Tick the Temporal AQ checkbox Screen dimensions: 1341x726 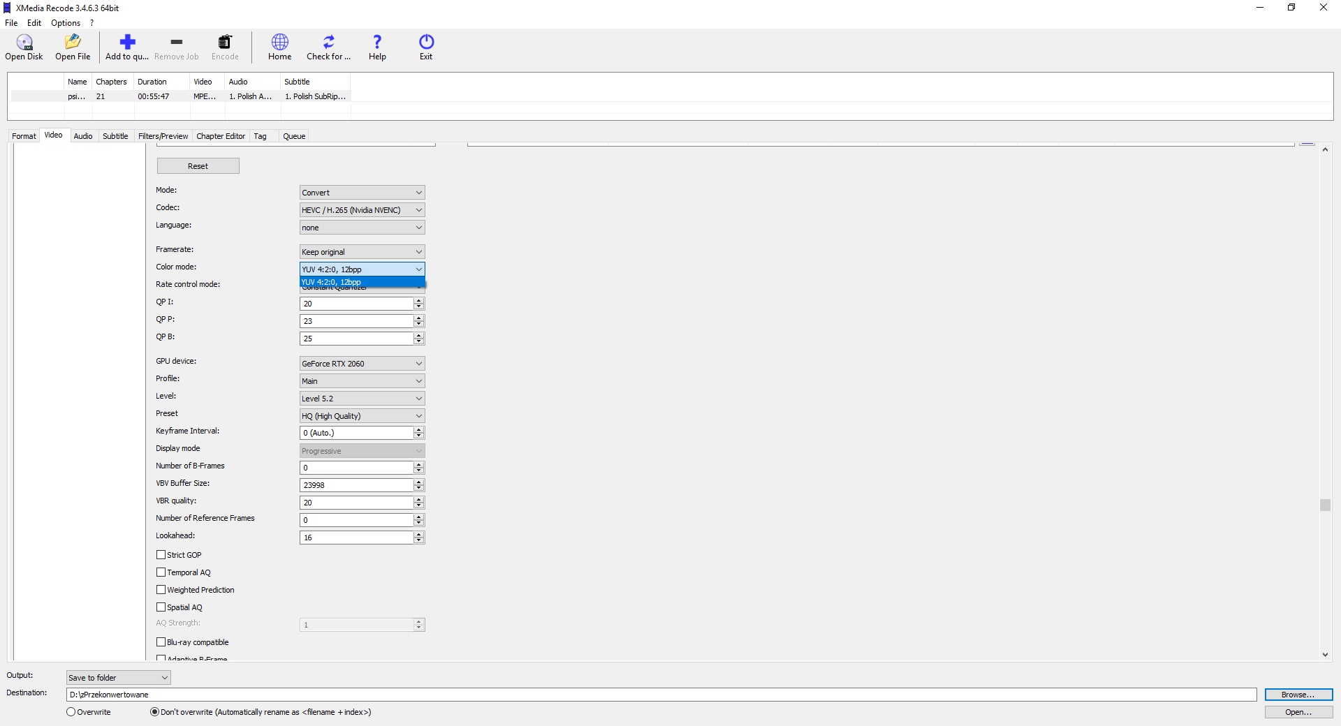coord(161,572)
